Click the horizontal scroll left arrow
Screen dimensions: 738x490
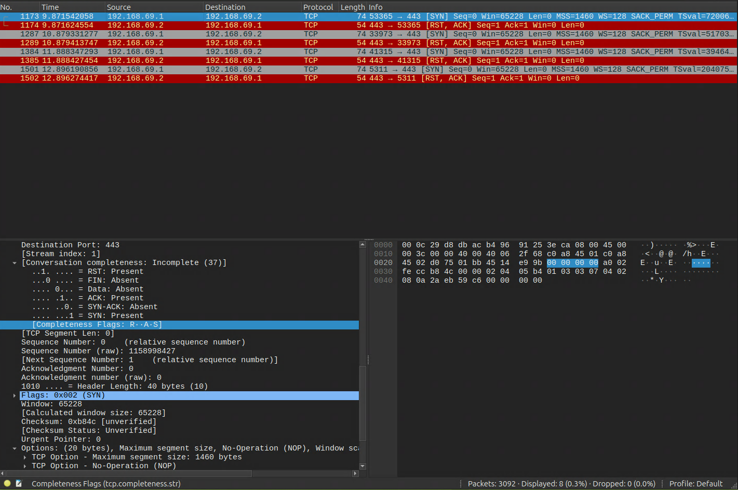[3, 473]
